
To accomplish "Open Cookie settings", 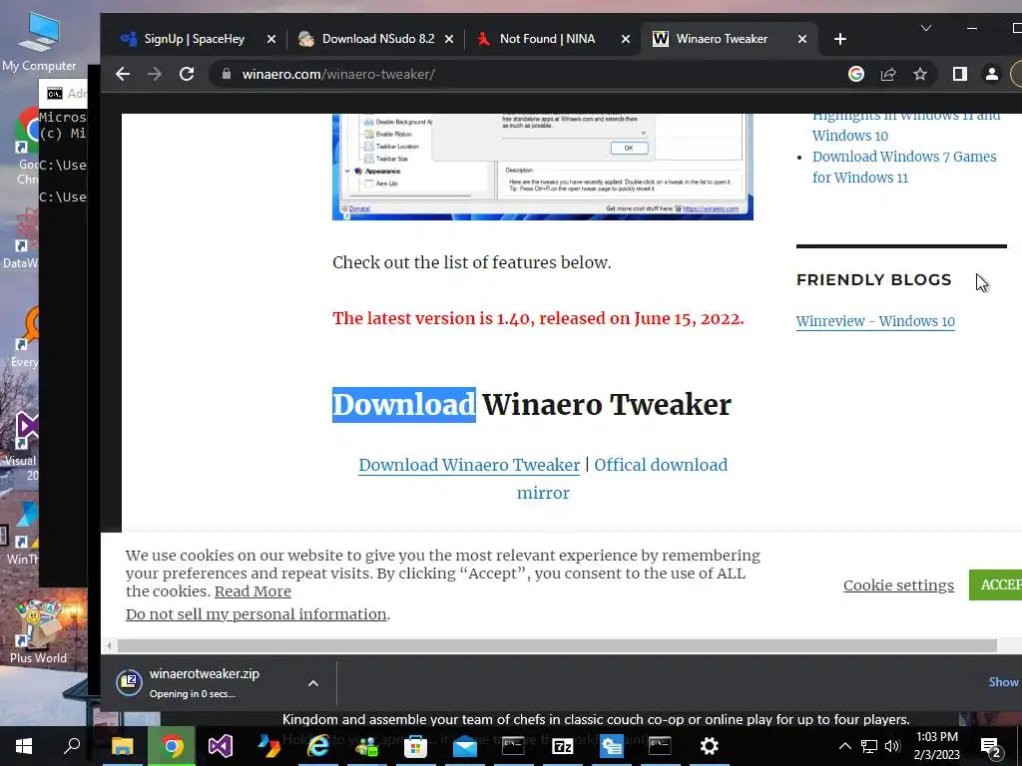I will click(898, 585).
